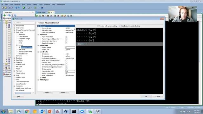Select Advanced Format in preferences tree
The height and width of the screenshot is (114, 203).
(x=27, y=47)
